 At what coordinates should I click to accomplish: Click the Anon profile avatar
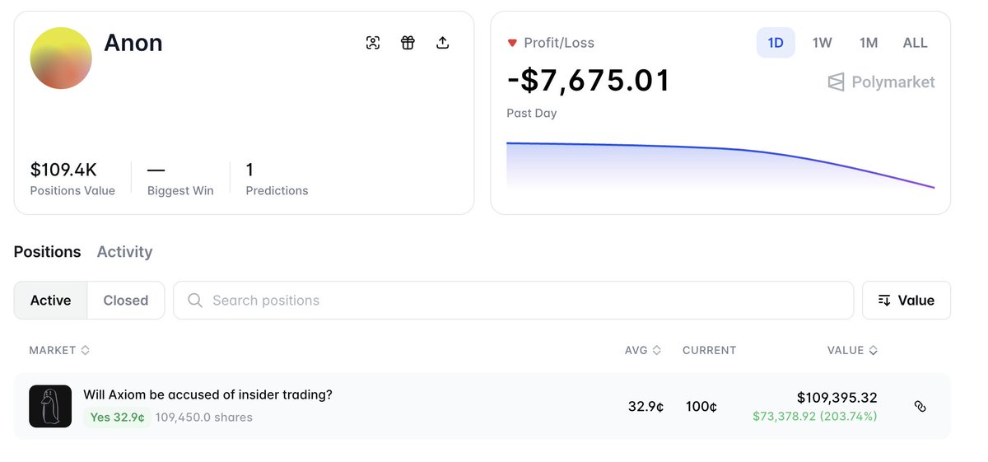[x=61, y=58]
